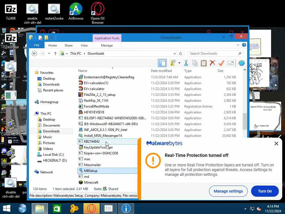Click the Rename icon in toolbar
This screenshot has width=285, height=214.
pos(230,63)
